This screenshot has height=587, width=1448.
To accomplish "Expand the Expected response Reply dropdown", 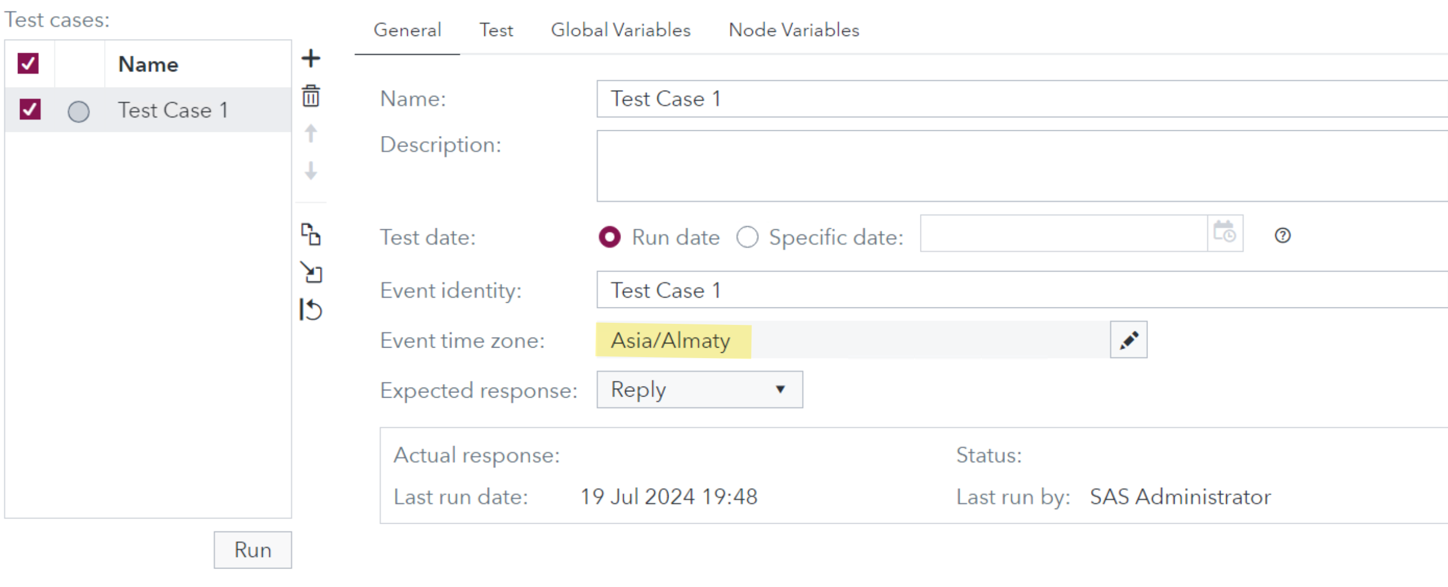I will coord(699,389).
